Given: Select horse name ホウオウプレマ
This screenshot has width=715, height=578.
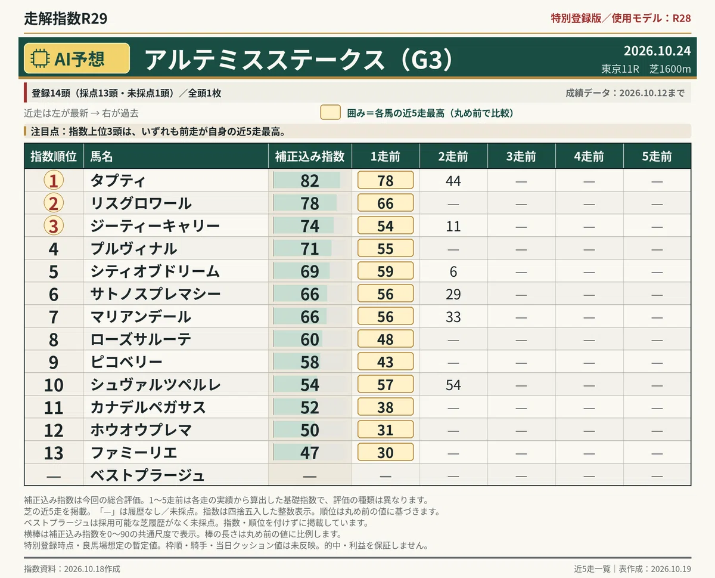Looking at the screenshot, I should coord(141,430).
